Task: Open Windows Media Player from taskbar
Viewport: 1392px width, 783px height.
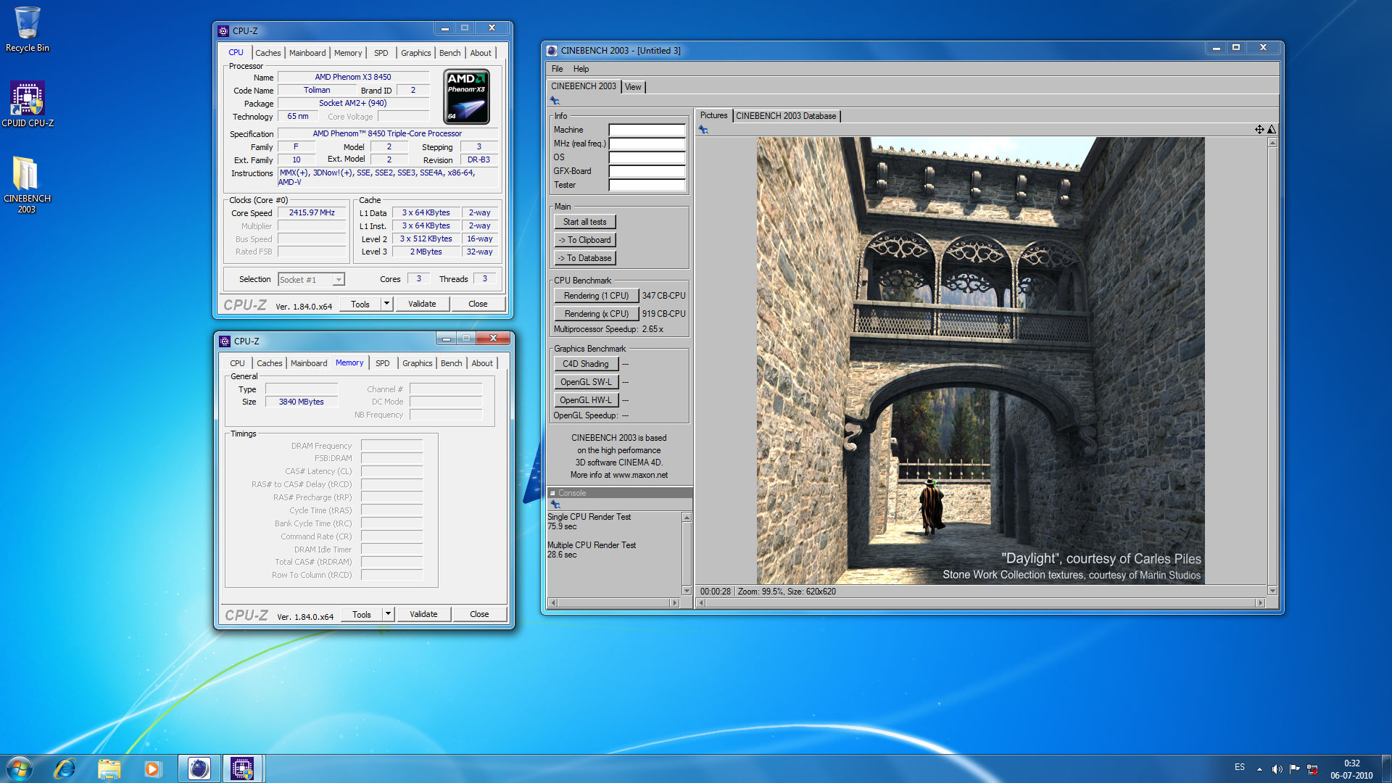Action: click(152, 768)
